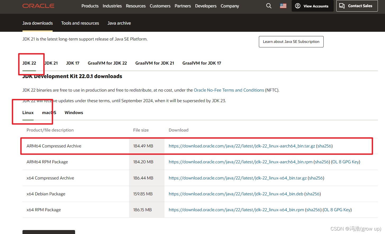The image size is (385, 234).
Task: Click the 186.15 MB file size
Action: pos(143,210)
